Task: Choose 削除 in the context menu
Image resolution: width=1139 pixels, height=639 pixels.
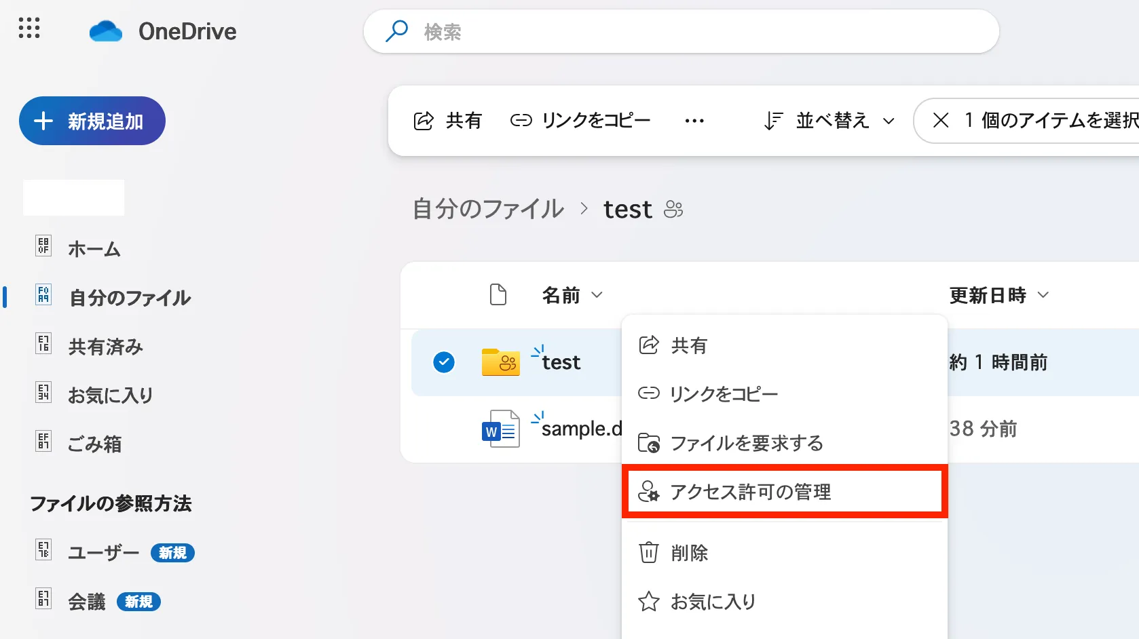Action: click(689, 553)
